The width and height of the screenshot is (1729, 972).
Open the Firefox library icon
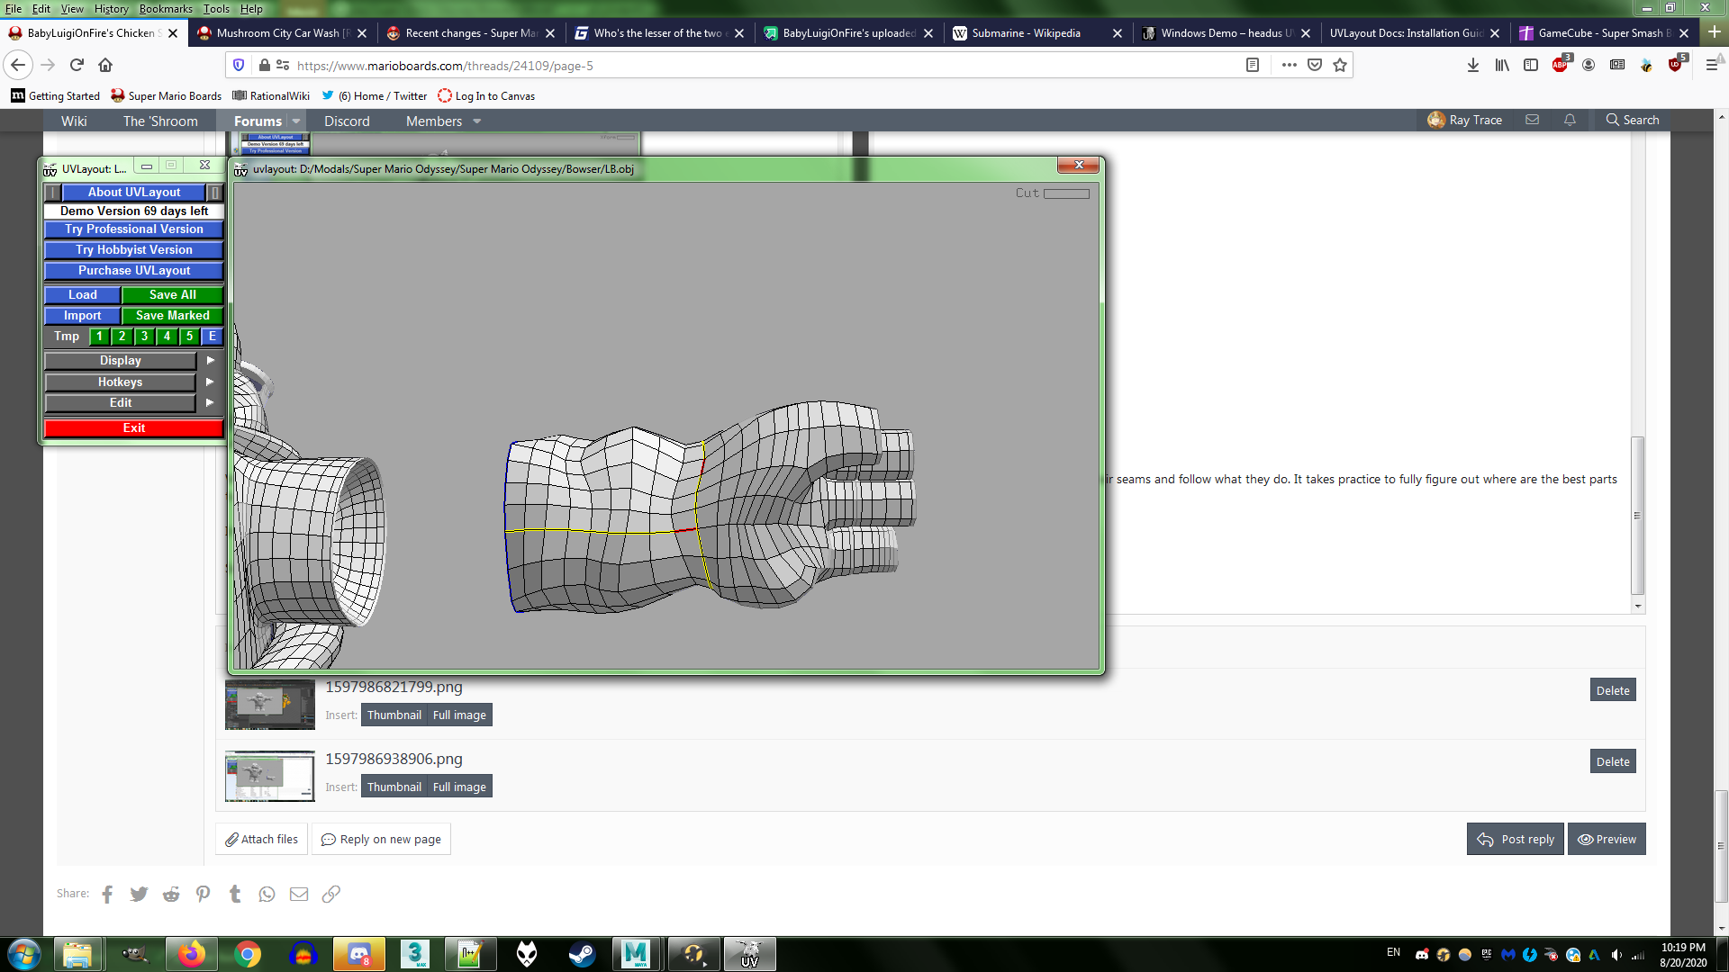1502,65
